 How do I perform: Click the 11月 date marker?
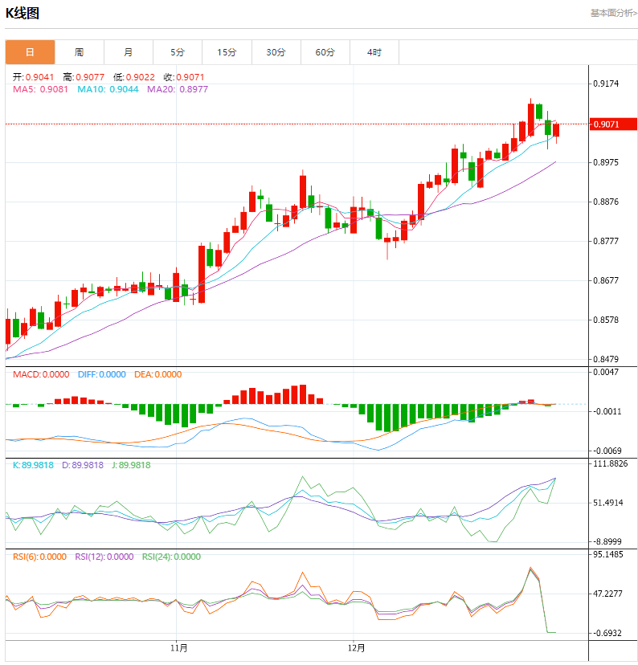(180, 647)
